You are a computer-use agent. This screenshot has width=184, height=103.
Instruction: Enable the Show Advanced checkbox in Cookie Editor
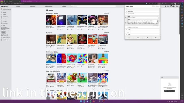(152, 6)
